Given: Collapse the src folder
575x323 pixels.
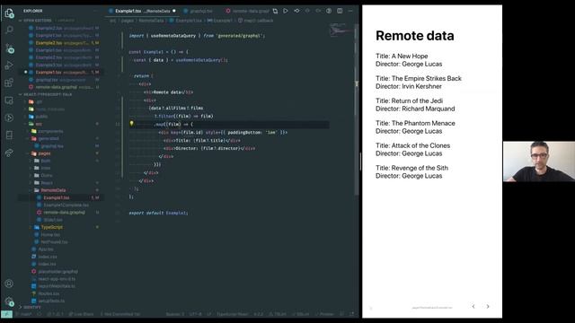Looking at the screenshot, I should click(x=39, y=124).
